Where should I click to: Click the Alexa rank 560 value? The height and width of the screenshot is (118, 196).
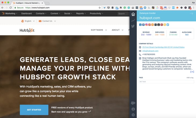point(187,35)
